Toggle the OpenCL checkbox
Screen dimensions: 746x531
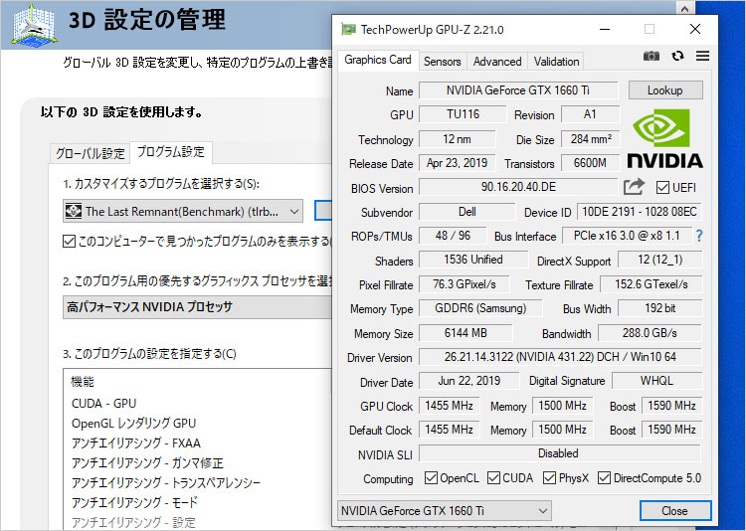(x=431, y=477)
